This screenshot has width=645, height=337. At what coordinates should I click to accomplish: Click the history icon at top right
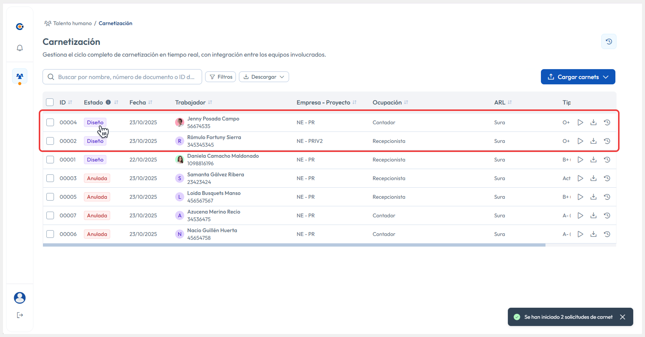tap(609, 41)
